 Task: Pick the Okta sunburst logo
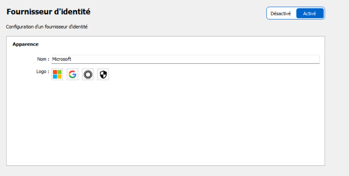coord(88,75)
